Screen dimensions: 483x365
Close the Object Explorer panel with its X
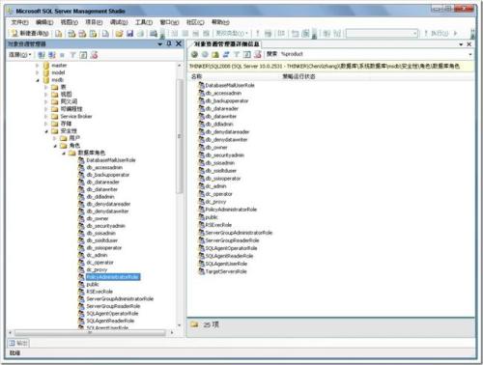pos(179,43)
